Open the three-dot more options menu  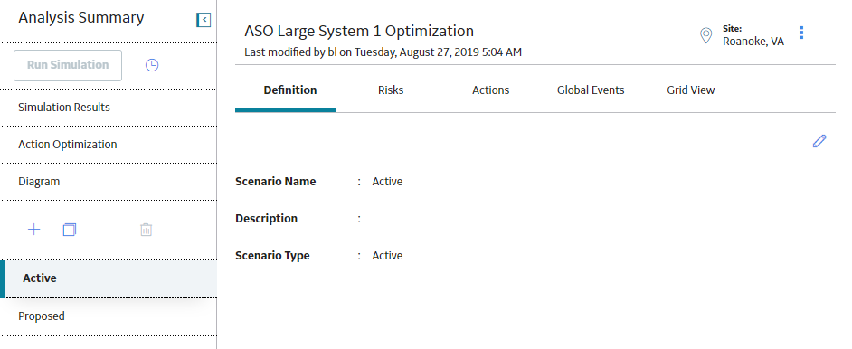click(801, 33)
